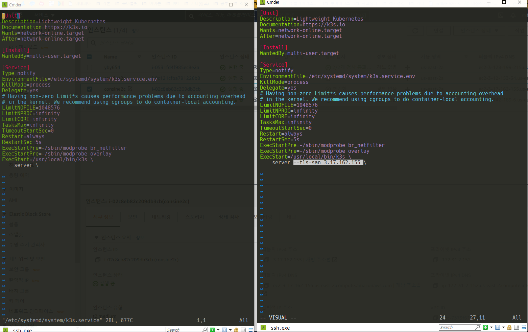Maximize the left Cmder window
The height and width of the screenshot is (332, 528).
(x=231, y=5)
